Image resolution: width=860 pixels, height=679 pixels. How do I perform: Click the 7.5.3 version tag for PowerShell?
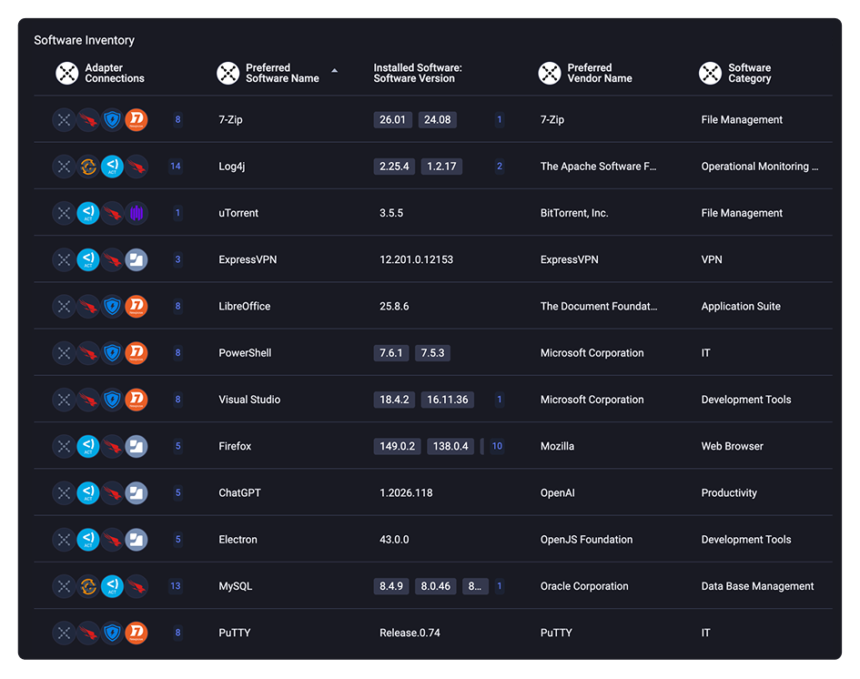433,352
